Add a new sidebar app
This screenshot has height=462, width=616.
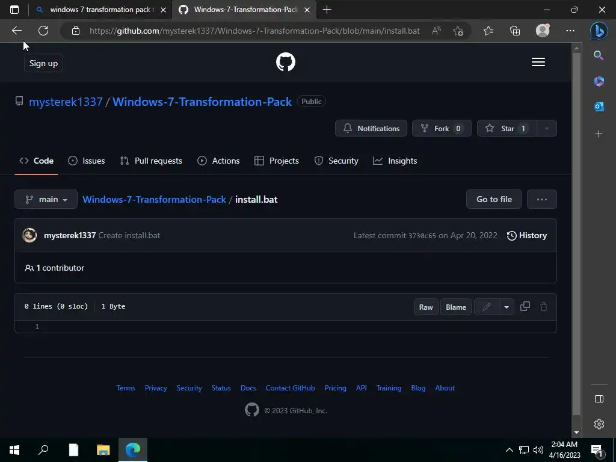[x=599, y=134]
